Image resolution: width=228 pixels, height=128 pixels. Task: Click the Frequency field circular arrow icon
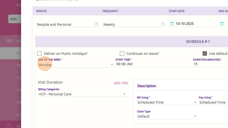pyautogui.click(x=163, y=24)
